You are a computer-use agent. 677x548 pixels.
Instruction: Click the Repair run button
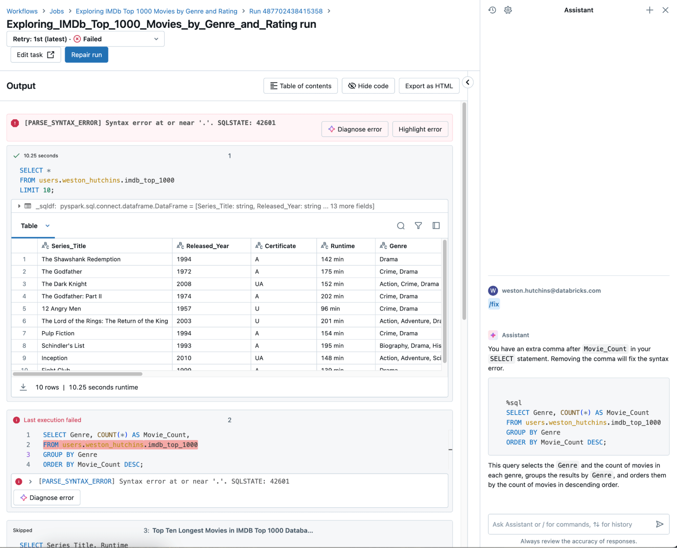click(86, 55)
